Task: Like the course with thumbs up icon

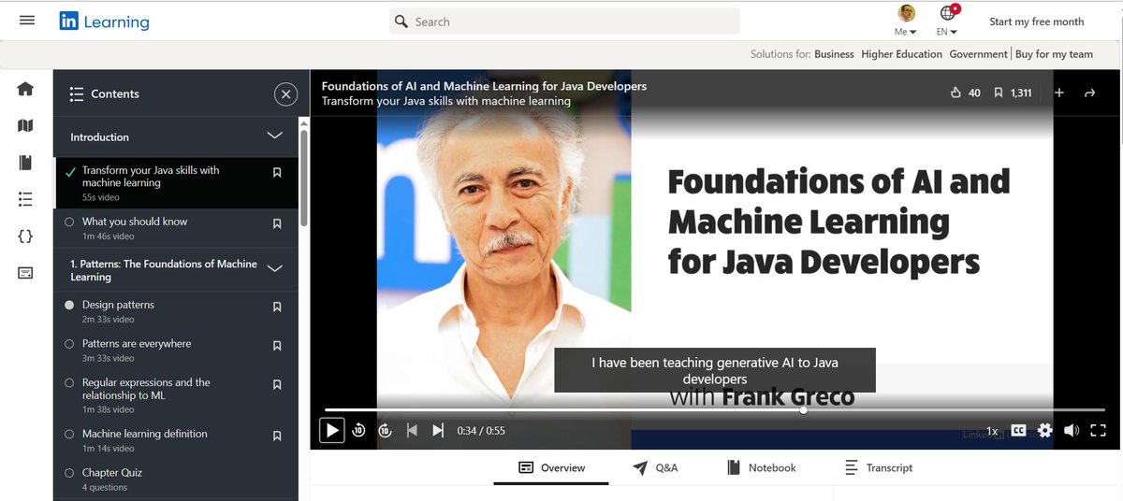Action: click(x=955, y=93)
